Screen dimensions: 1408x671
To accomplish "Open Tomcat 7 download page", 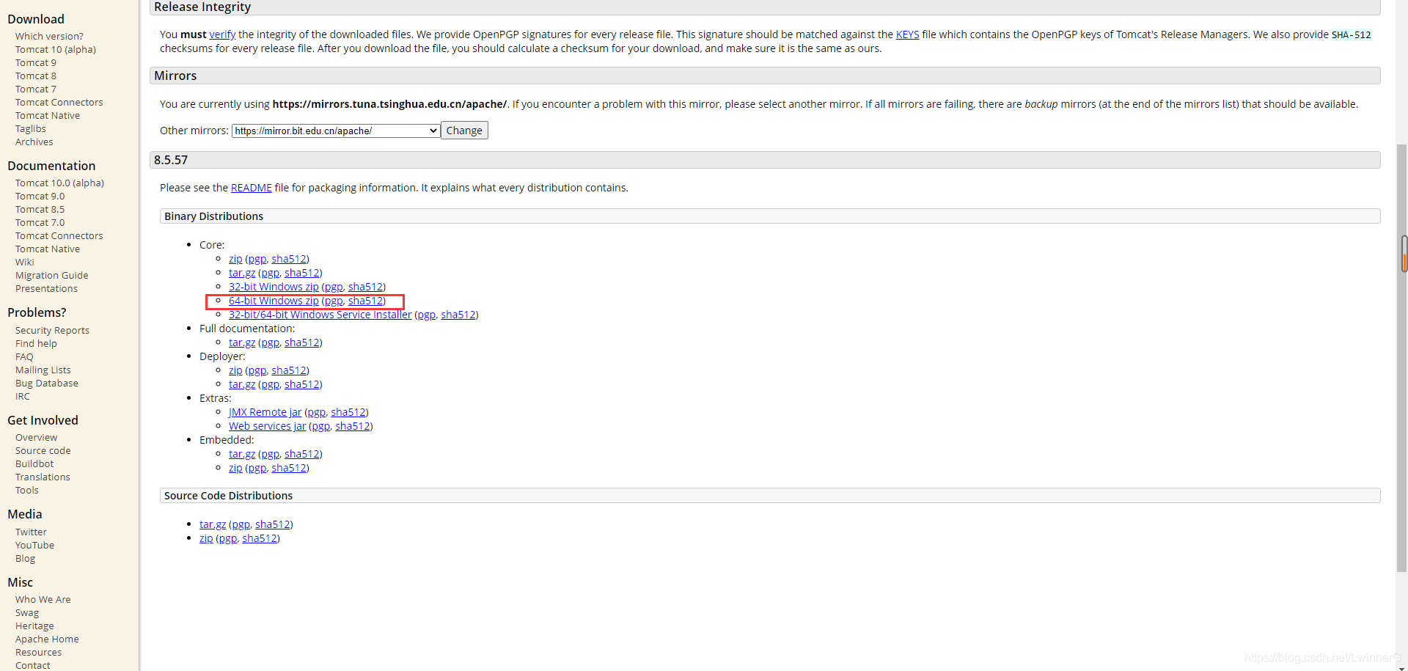I will tap(36, 89).
